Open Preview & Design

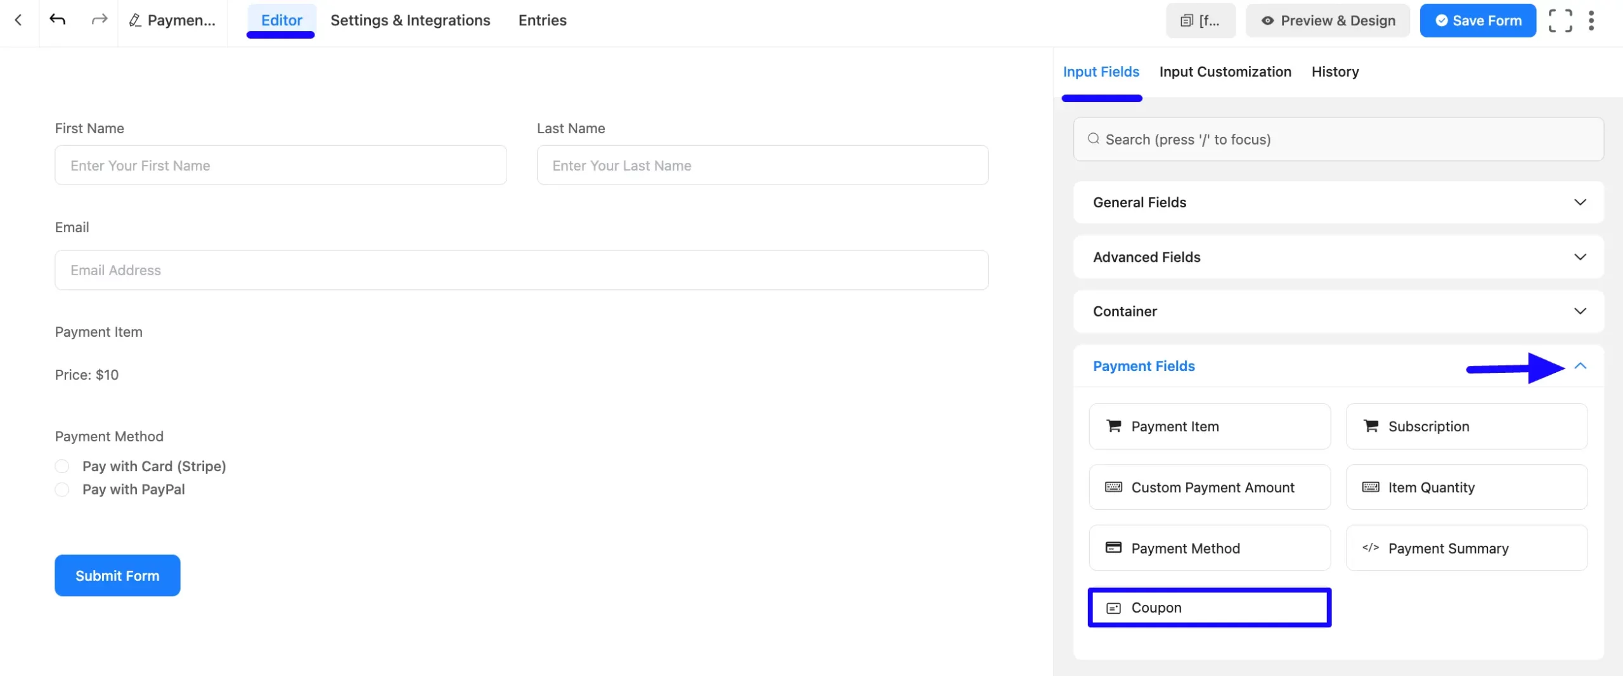(1327, 20)
